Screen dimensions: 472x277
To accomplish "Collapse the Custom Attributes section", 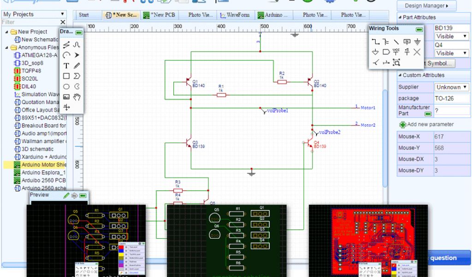I will 399,75.
